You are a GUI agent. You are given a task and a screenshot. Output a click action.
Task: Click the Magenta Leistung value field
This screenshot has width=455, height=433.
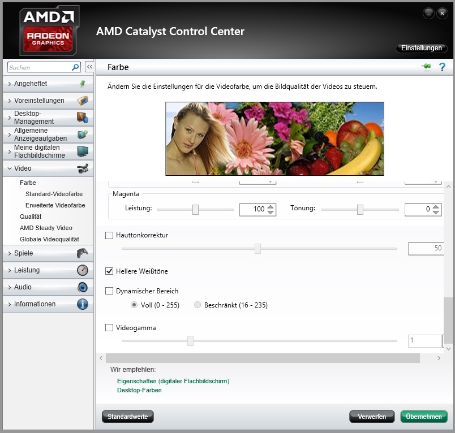point(257,210)
